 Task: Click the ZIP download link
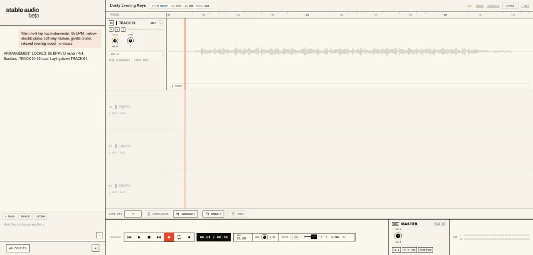[468, 6]
